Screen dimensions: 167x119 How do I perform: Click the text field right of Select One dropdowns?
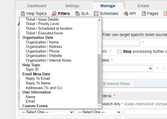click(x=145, y=112)
